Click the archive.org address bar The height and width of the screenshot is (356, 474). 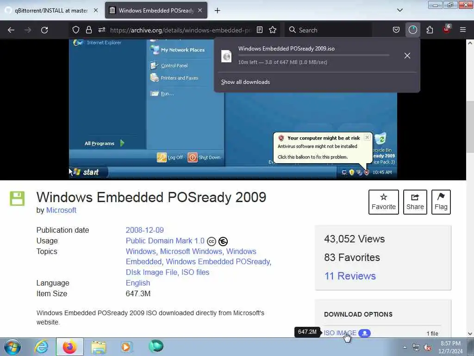click(181, 30)
